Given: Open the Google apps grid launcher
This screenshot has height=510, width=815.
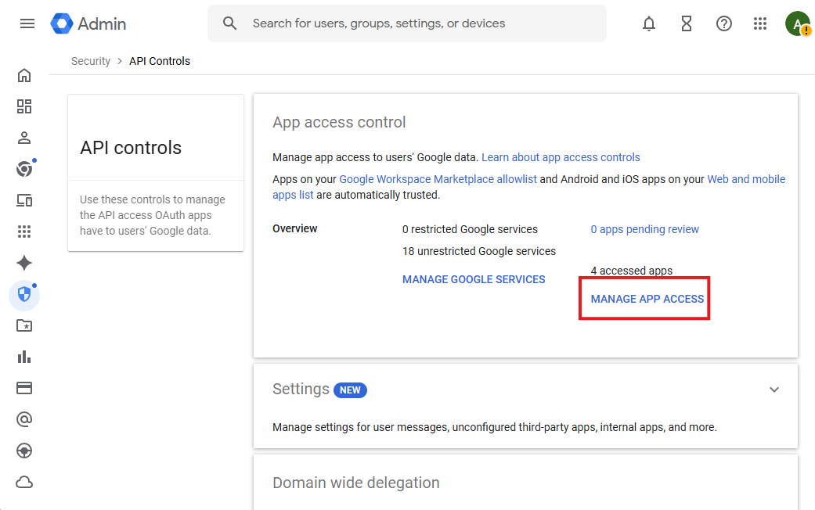Looking at the screenshot, I should 760,23.
